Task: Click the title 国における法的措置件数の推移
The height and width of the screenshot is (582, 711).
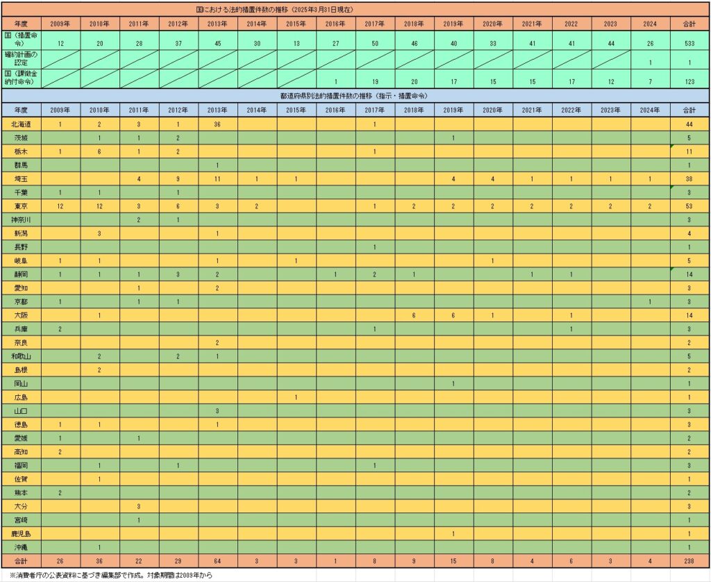Action: pos(355,8)
